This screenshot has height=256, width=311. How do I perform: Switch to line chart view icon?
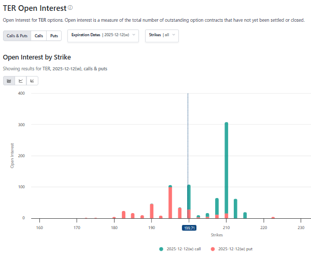click(21, 81)
